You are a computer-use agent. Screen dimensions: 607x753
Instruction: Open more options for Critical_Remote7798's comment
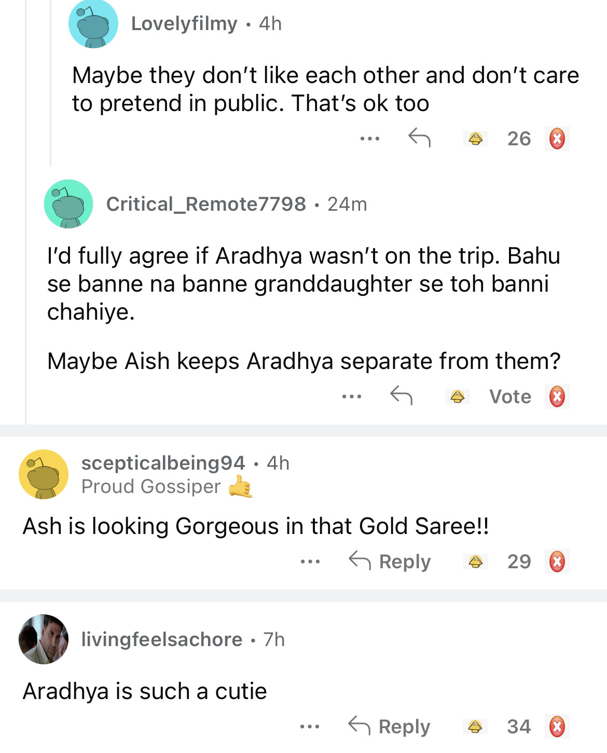351,396
